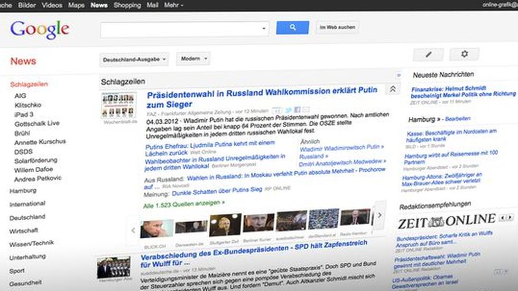Select Solarförderung in sidebar
Viewport: 518px width, 291px height.
coord(36,161)
